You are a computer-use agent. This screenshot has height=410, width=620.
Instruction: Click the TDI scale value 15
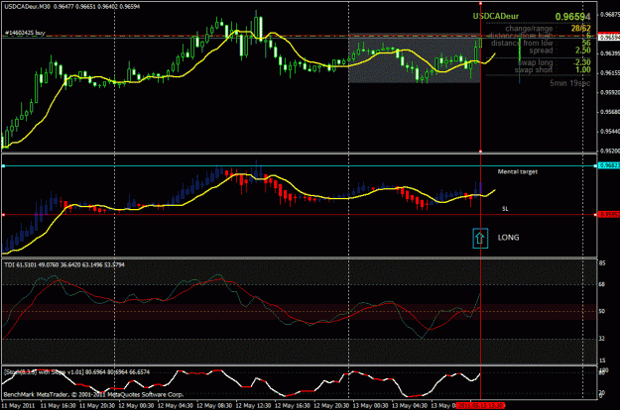point(602,360)
